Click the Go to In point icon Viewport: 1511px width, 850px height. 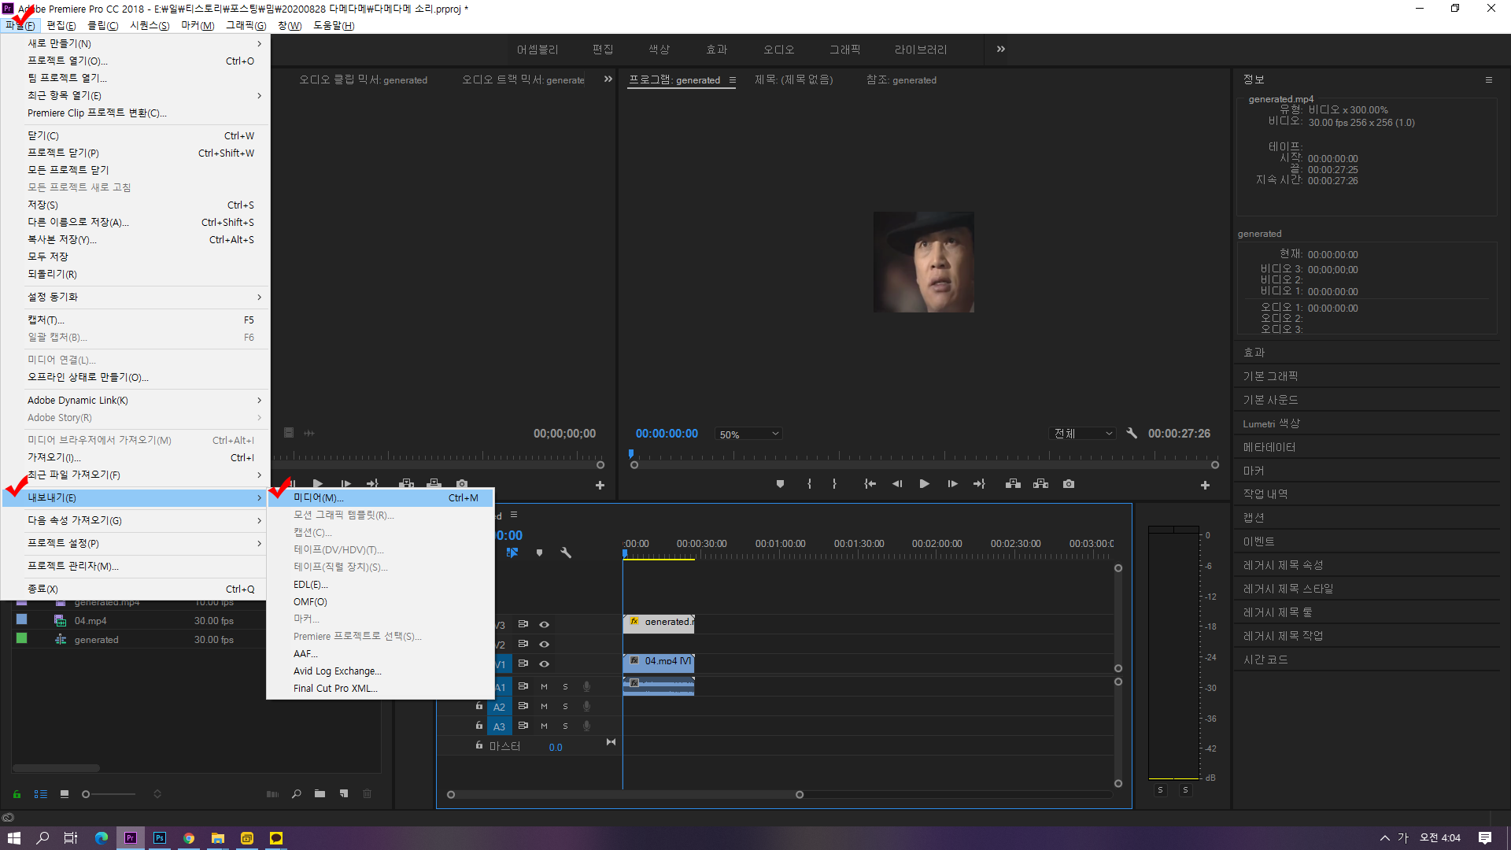pos(870,484)
